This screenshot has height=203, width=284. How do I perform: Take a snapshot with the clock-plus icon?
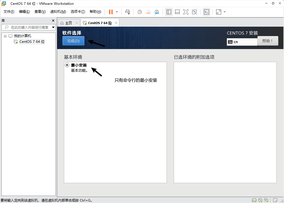139,12
